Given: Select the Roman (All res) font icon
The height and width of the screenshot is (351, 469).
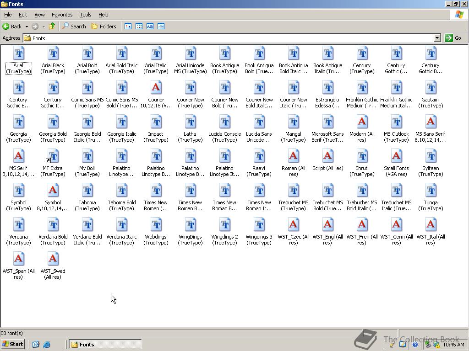Looking at the screenshot, I should 294,157.
